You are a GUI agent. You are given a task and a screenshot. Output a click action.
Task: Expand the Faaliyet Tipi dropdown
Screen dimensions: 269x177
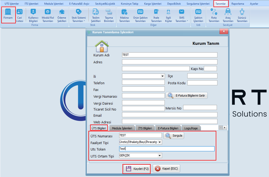click(160, 142)
